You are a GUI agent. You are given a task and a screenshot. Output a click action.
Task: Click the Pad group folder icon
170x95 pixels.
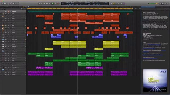tap(3, 70)
